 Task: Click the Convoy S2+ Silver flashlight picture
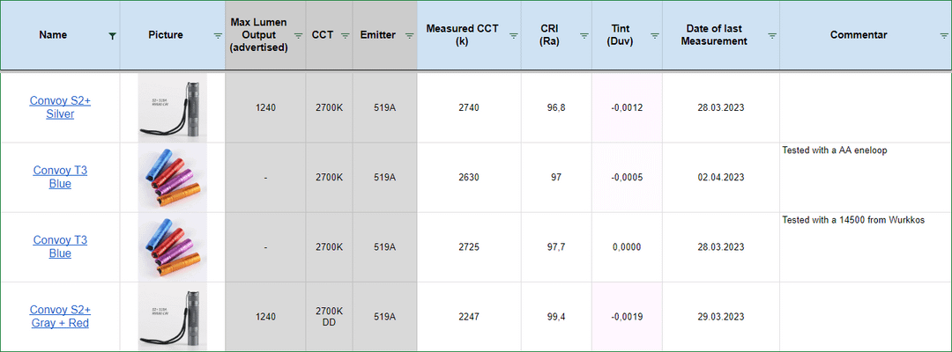[173, 107]
